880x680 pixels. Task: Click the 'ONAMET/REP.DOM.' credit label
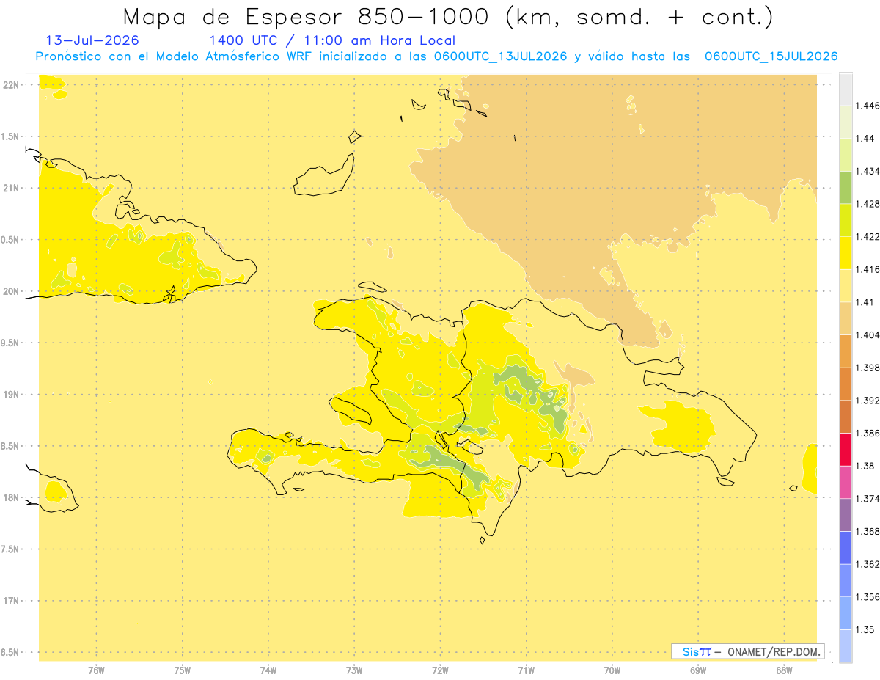point(774,651)
